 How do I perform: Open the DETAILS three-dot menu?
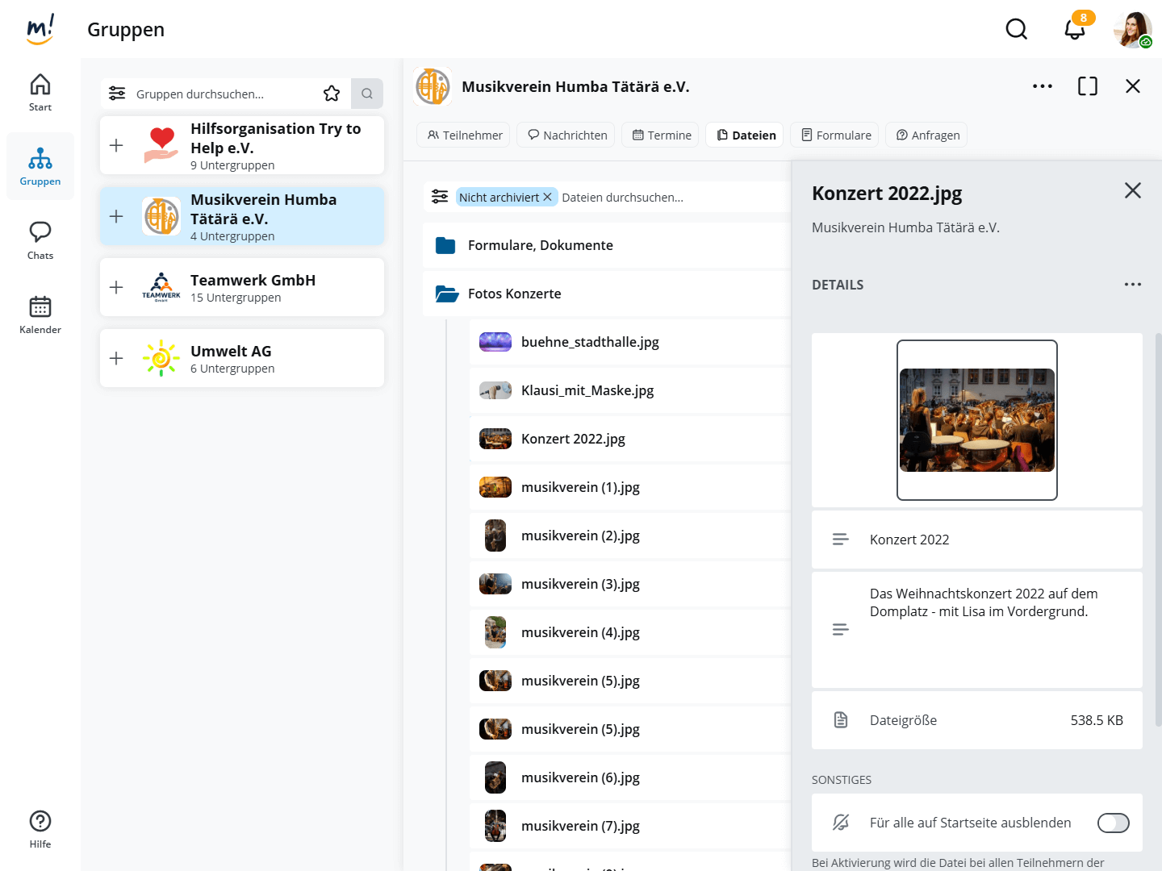pos(1132,285)
